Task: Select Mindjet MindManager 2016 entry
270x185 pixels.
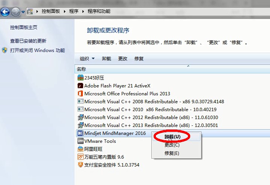Action: coord(115,133)
